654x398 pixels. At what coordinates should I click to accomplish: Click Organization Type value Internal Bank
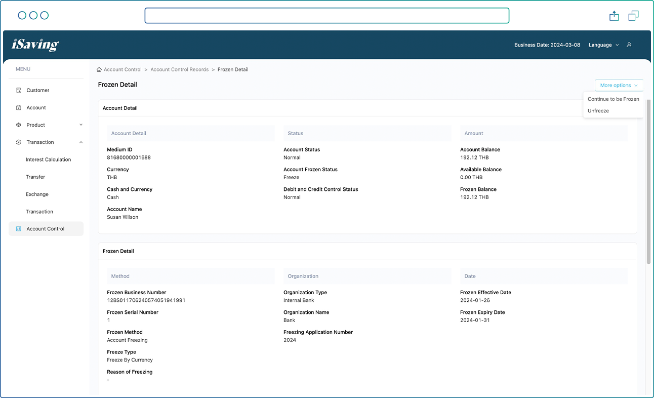coord(299,300)
